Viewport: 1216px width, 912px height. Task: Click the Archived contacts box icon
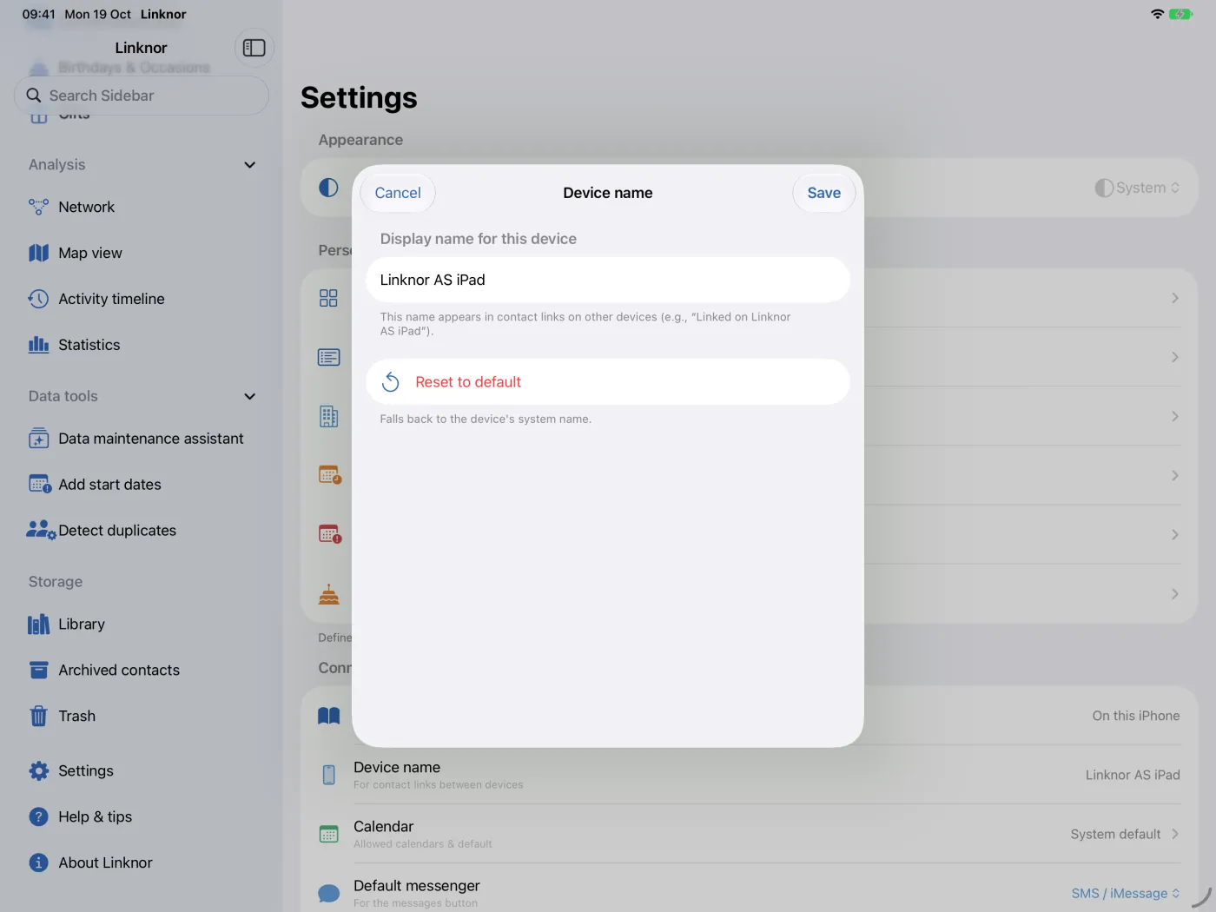pyautogui.click(x=38, y=670)
